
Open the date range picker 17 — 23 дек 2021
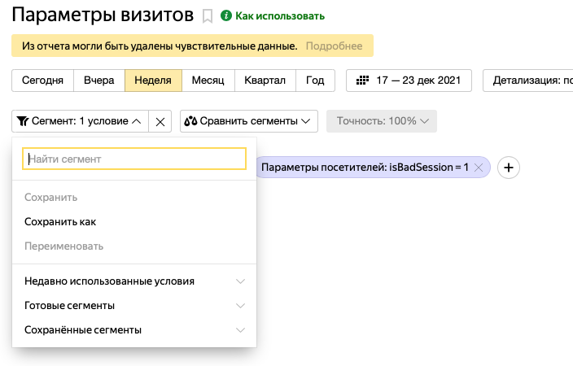point(409,81)
